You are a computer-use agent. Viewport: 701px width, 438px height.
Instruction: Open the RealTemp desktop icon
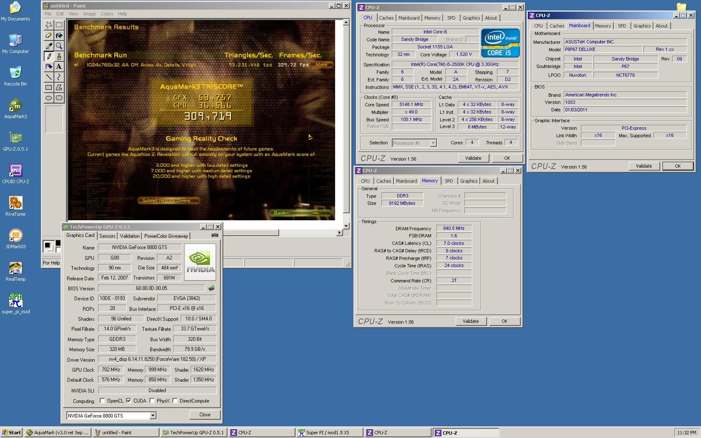tap(15, 272)
